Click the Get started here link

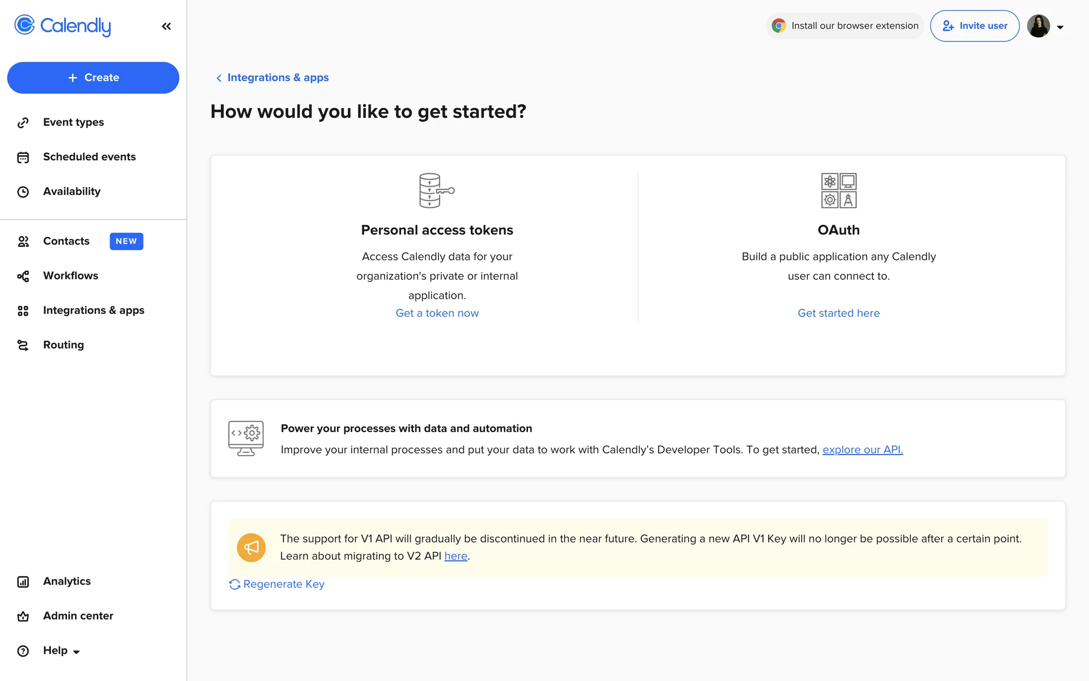pyautogui.click(x=838, y=313)
